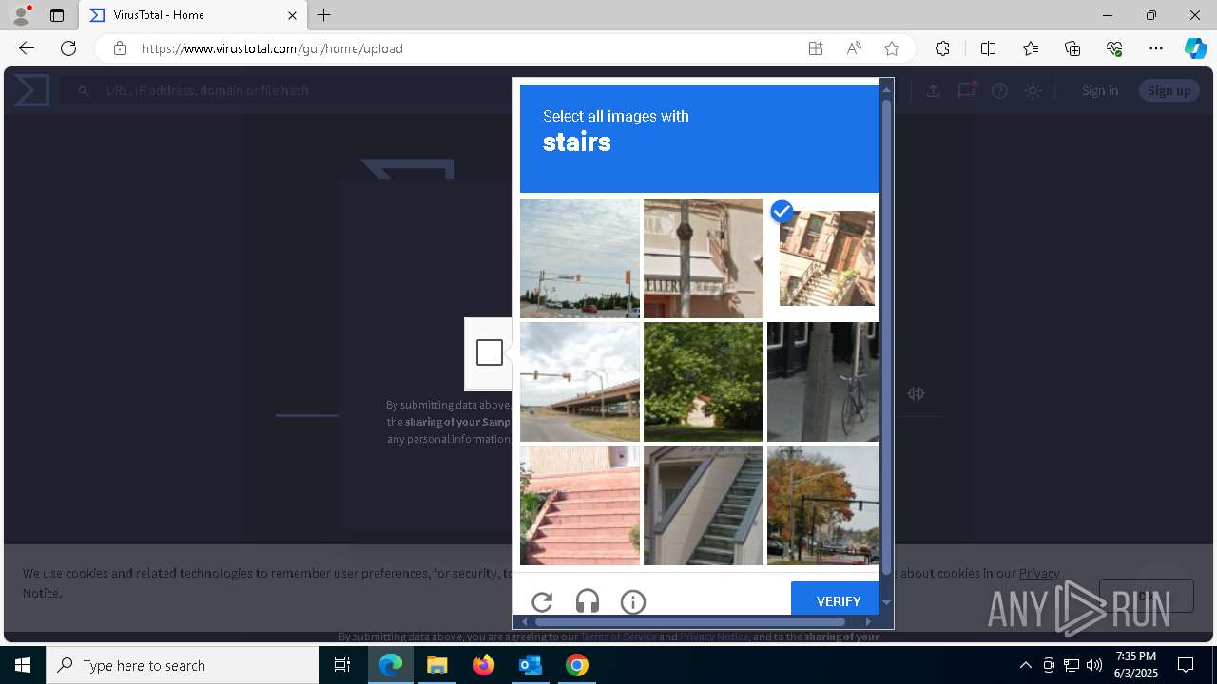The width and height of the screenshot is (1217, 684).
Task: Add page to favorites star icon
Action: (892, 48)
